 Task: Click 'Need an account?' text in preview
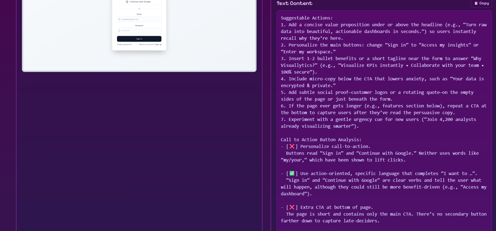[x=147, y=44]
